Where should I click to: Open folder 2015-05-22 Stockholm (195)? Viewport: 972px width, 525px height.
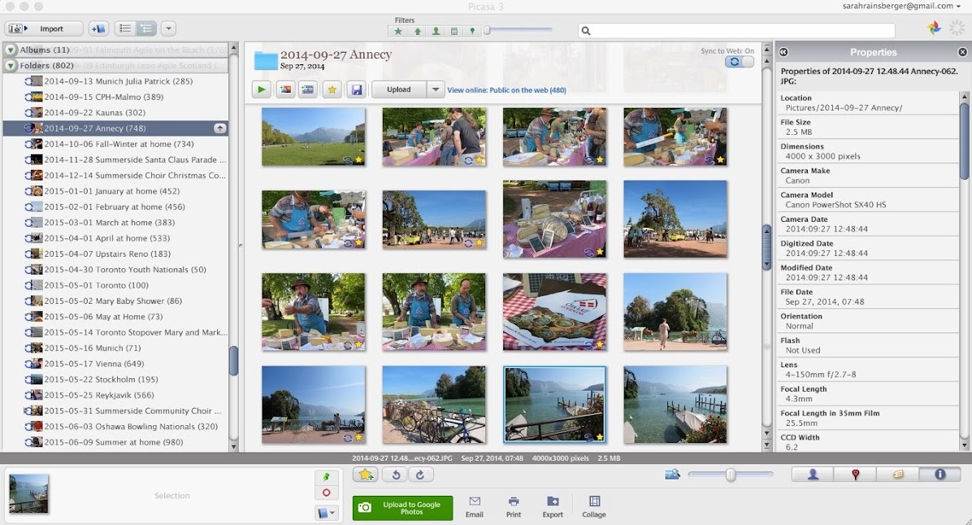(x=101, y=380)
